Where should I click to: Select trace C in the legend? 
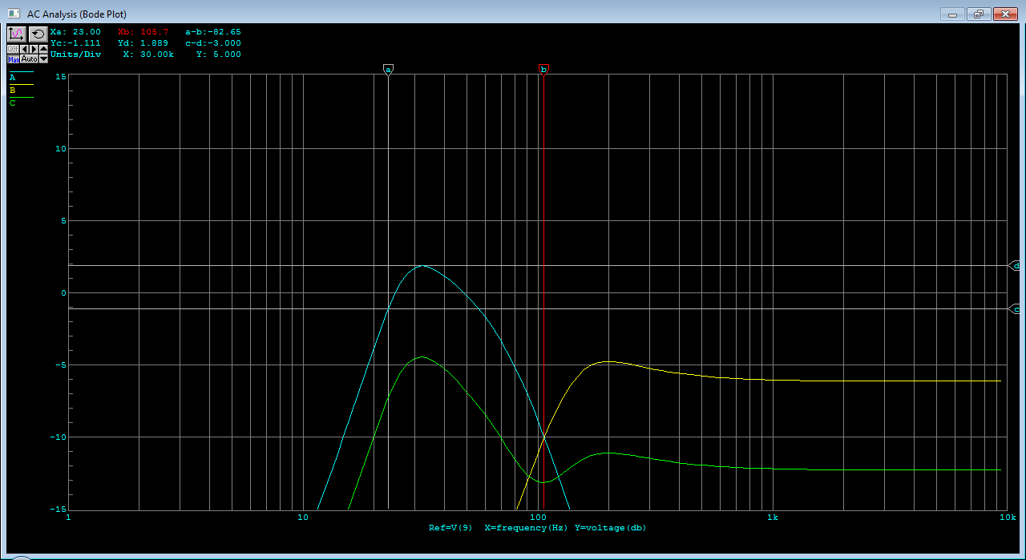(x=13, y=103)
